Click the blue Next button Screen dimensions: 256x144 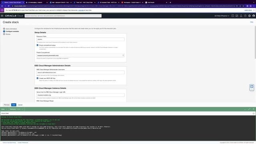click(x=14, y=105)
